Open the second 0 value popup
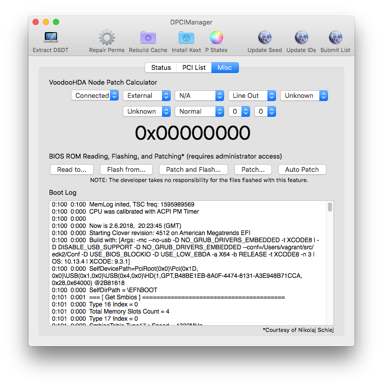Viewport: 383px width, 387px height. point(265,111)
